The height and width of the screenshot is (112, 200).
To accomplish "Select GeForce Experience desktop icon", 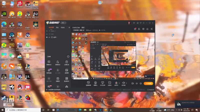I will [4, 15].
